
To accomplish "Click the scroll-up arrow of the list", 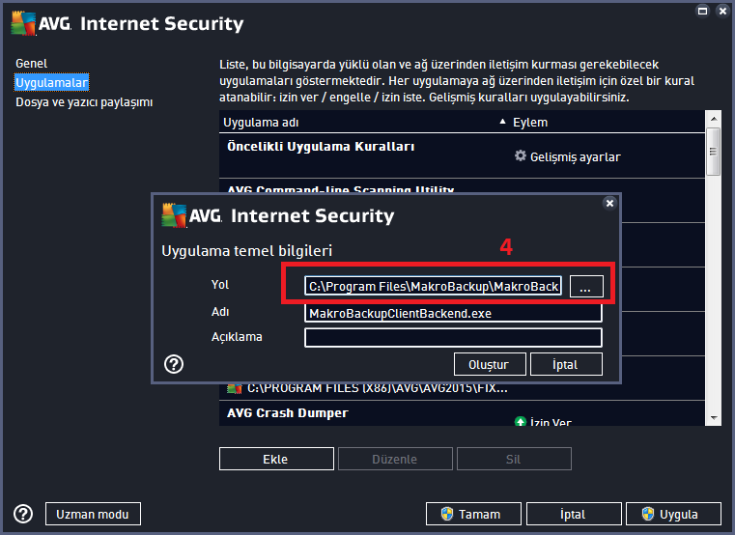I will click(x=714, y=119).
